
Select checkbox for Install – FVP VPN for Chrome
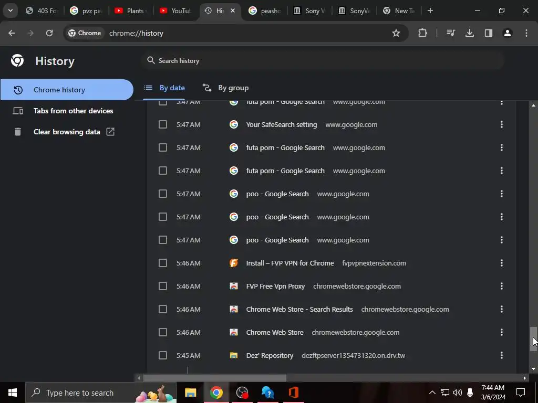[x=163, y=263]
